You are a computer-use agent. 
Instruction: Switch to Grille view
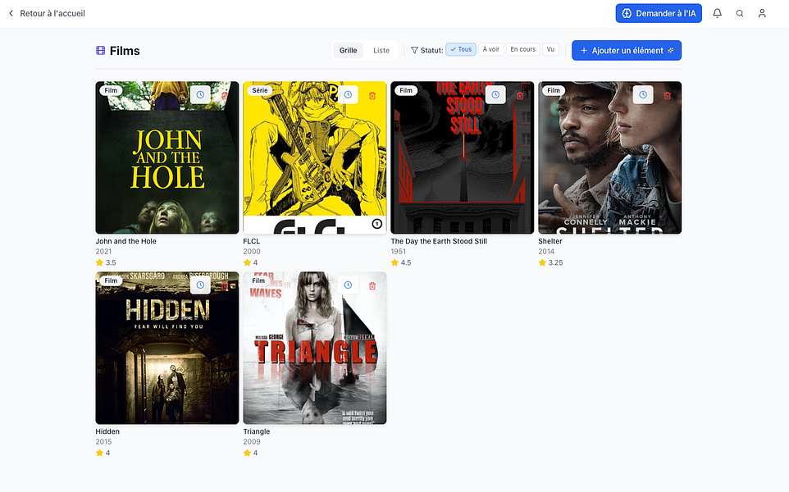349,50
